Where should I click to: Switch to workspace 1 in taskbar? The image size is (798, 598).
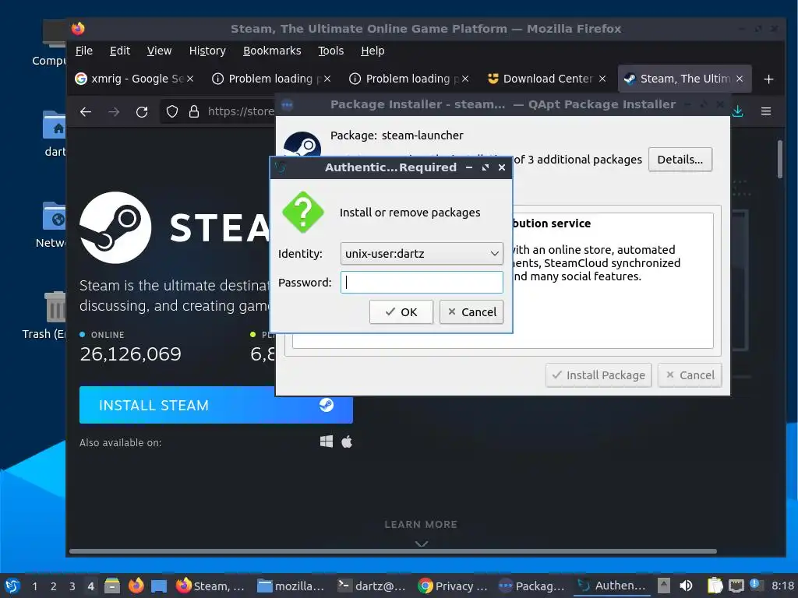(x=34, y=586)
